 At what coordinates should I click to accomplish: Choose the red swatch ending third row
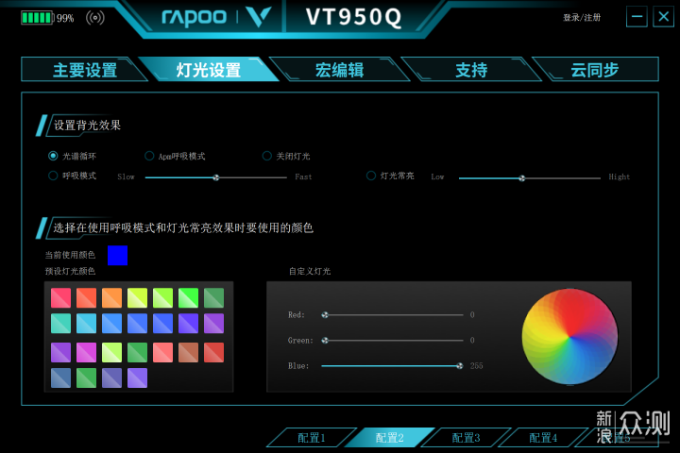click(x=213, y=352)
